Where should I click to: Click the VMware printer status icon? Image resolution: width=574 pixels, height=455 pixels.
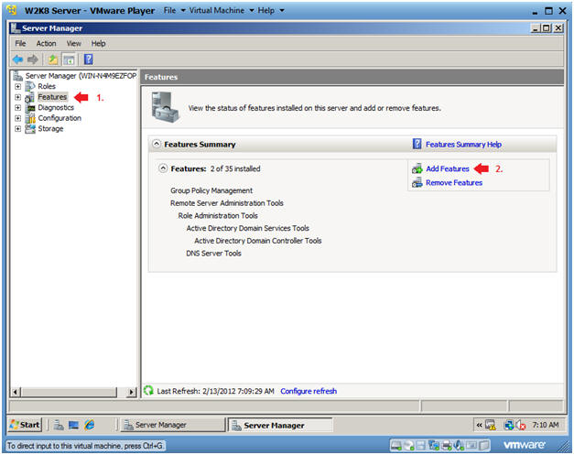(447, 445)
